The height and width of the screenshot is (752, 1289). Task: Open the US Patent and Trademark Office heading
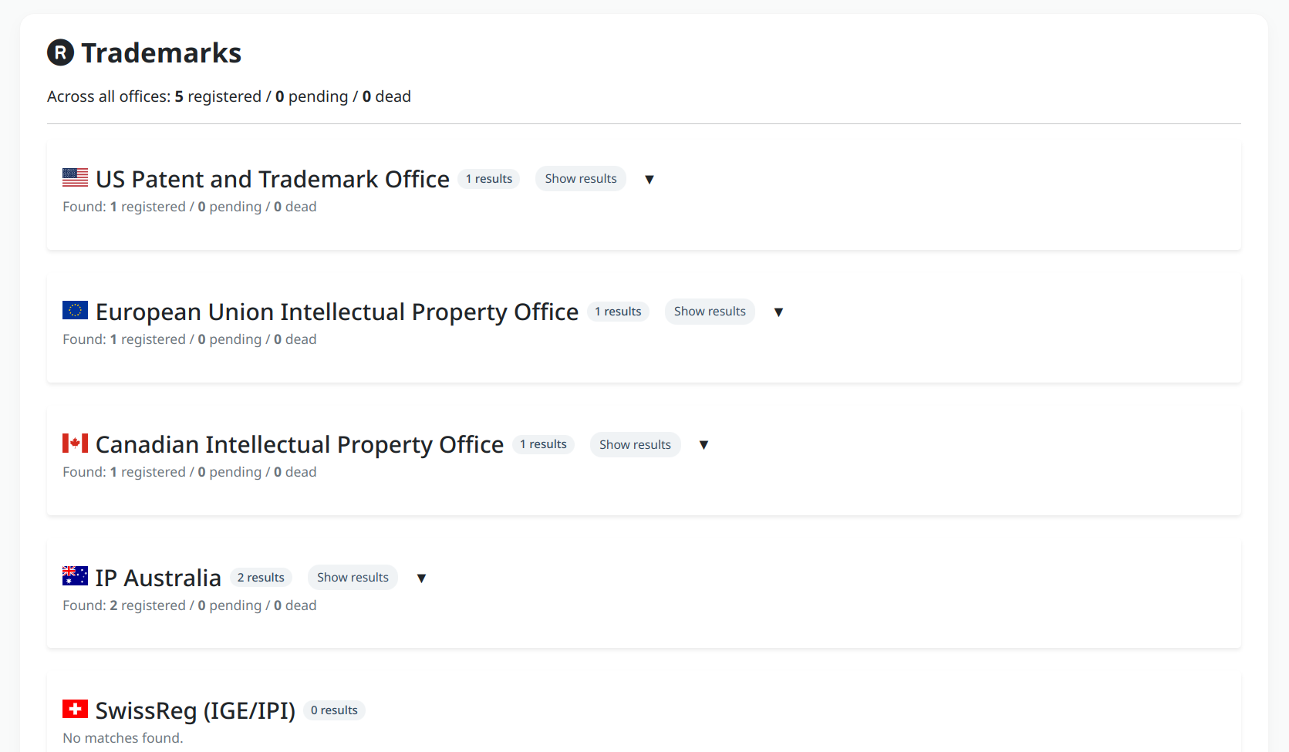(272, 178)
